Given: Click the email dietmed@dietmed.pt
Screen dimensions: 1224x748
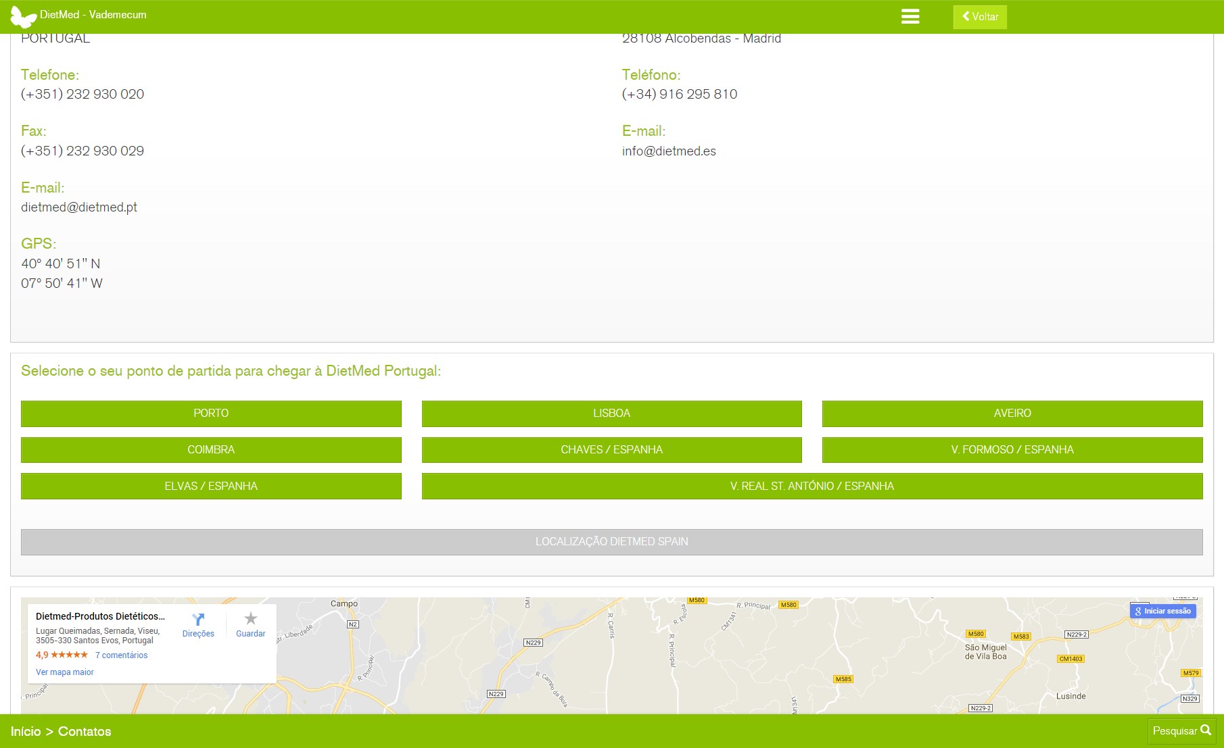Looking at the screenshot, I should (x=79, y=207).
